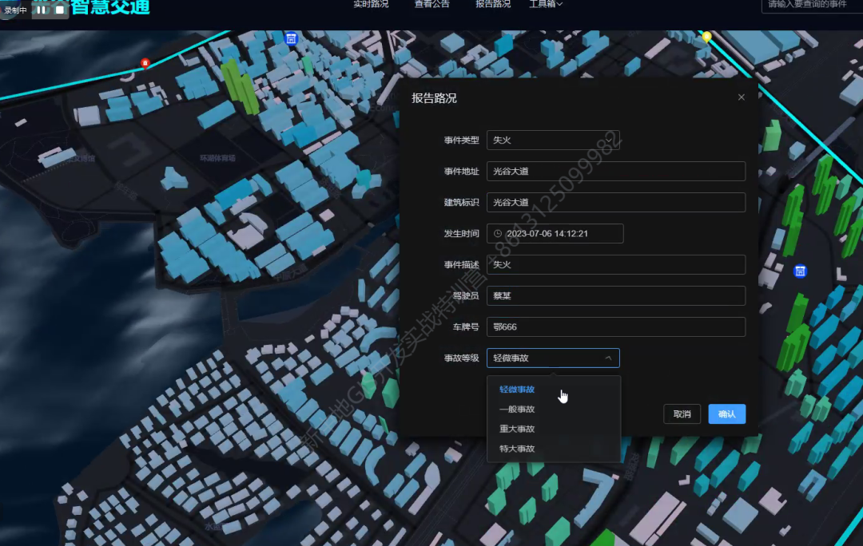Select 轻微事故 option

pyautogui.click(x=554, y=390)
